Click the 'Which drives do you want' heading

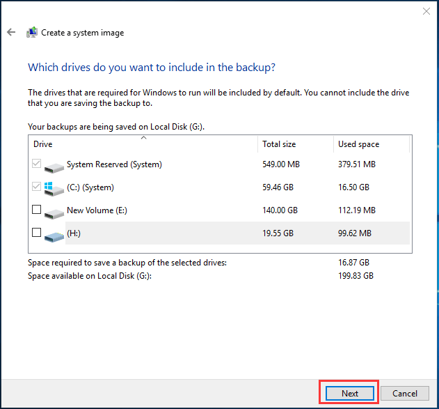pos(152,68)
